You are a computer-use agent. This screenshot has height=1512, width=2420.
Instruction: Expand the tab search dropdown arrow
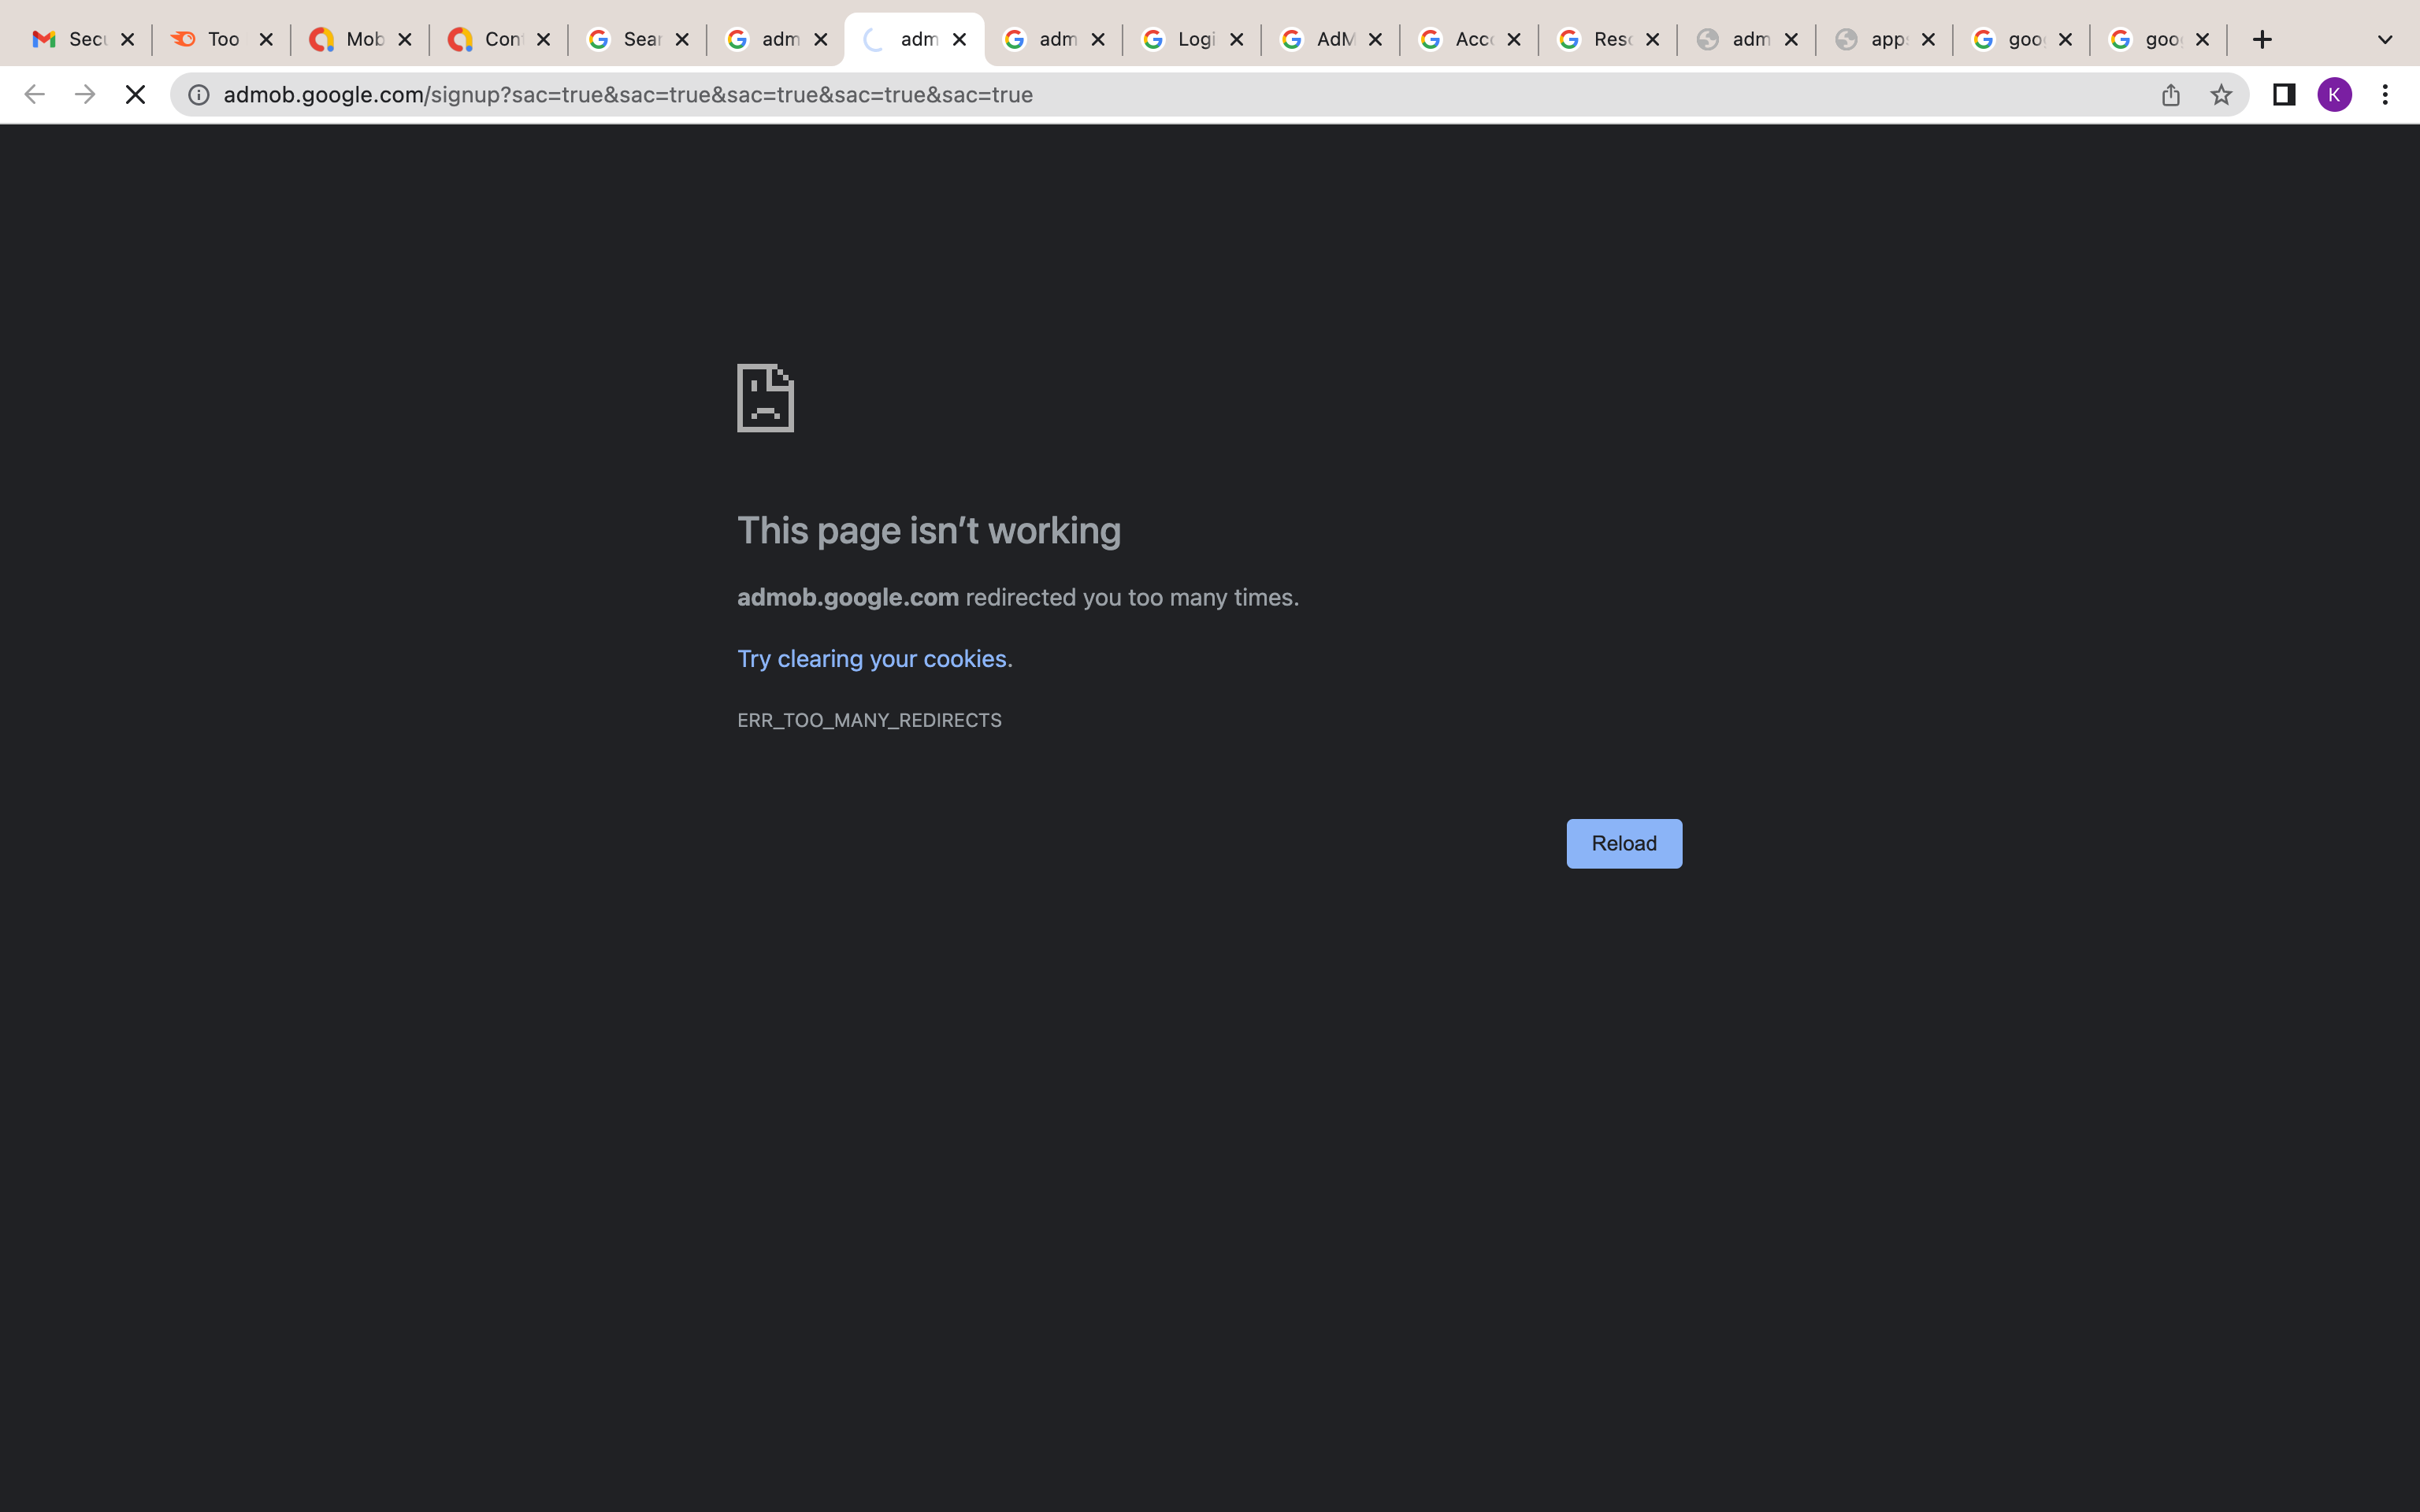(2385, 40)
